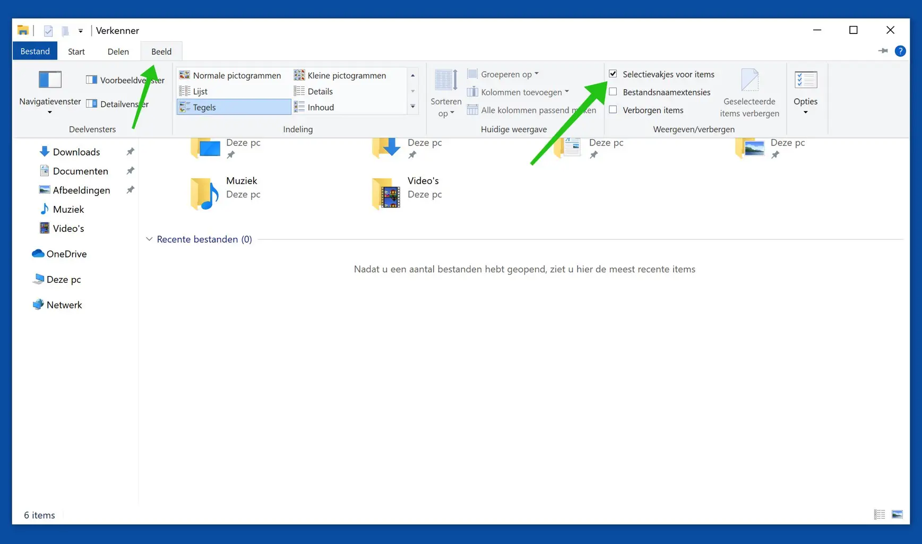The width and height of the screenshot is (922, 544).
Task: Click the Downloads folder tile icon
Action: coord(386,148)
